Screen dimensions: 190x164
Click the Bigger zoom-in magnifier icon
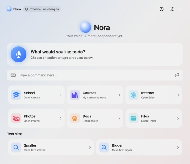click(x=104, y=147)
